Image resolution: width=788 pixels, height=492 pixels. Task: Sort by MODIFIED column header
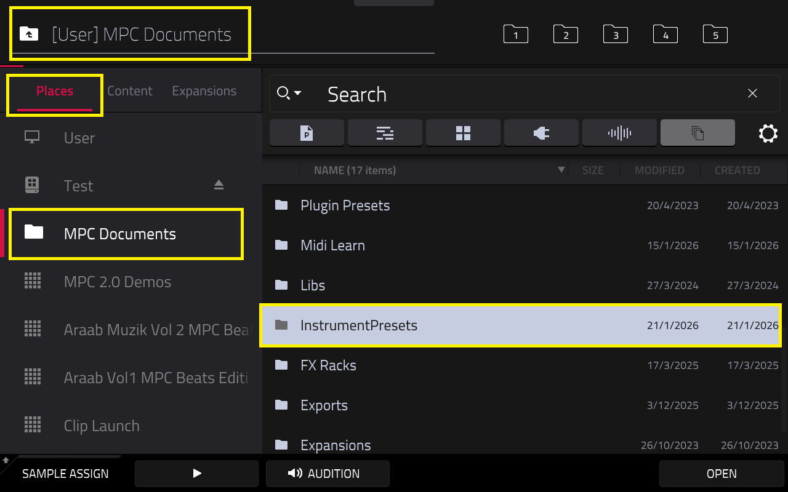(659, 170)
